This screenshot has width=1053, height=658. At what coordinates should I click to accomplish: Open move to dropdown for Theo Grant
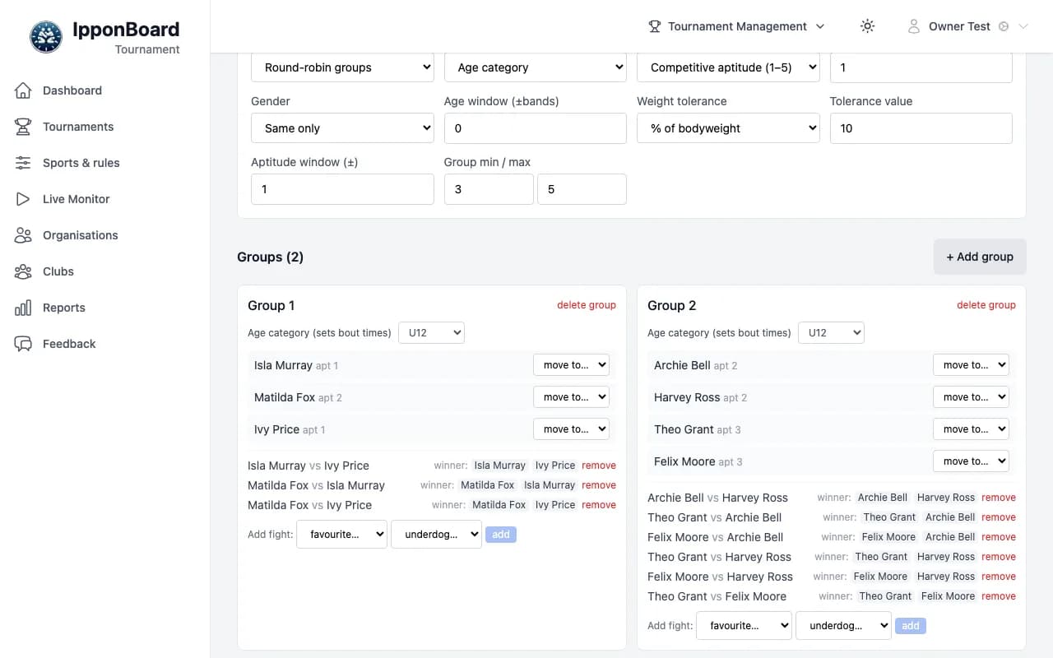pos(971,429)
